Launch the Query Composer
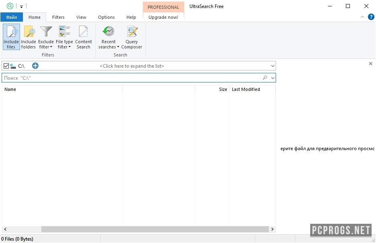 coord(132,37)
